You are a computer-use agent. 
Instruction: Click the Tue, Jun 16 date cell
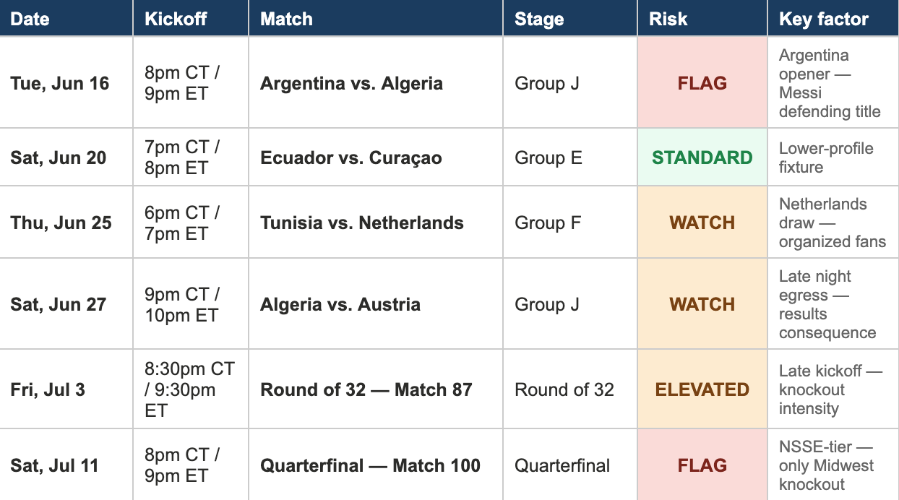pyautogui.click(x=66, y=83)
